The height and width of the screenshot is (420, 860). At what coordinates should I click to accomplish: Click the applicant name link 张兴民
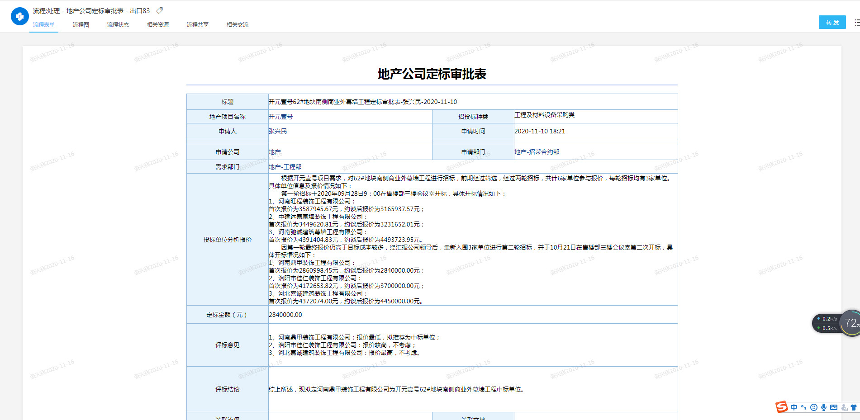pos(278,131)
